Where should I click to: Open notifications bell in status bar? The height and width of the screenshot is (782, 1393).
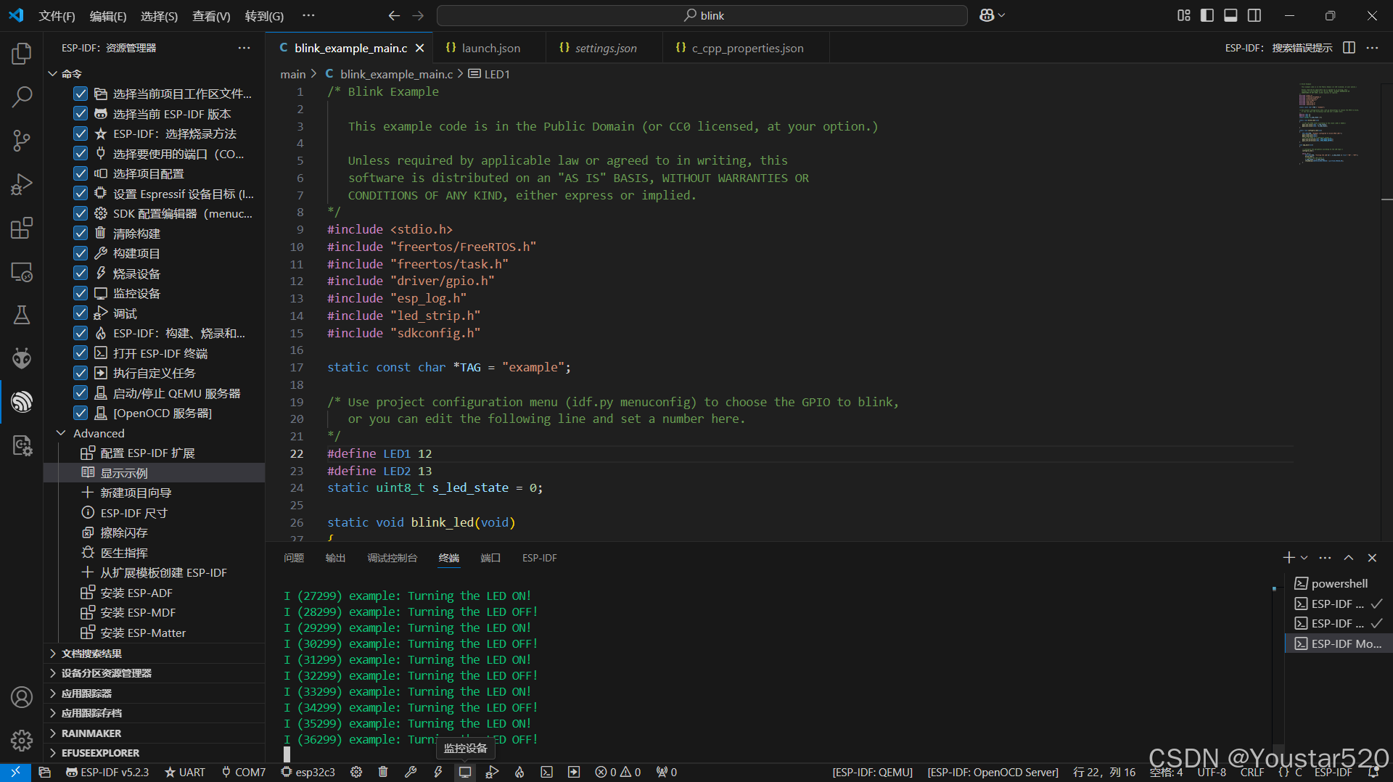click(x=1373, y=772)
